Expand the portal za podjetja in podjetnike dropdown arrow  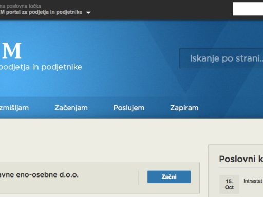(88, 12)
